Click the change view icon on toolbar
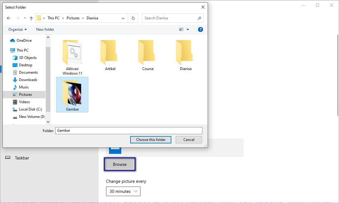 click(181, 29)
